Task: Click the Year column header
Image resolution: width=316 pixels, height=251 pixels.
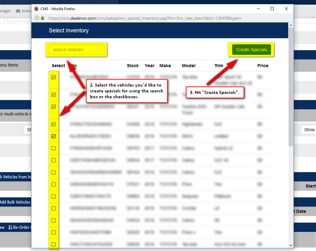Action: coord(149,66)
